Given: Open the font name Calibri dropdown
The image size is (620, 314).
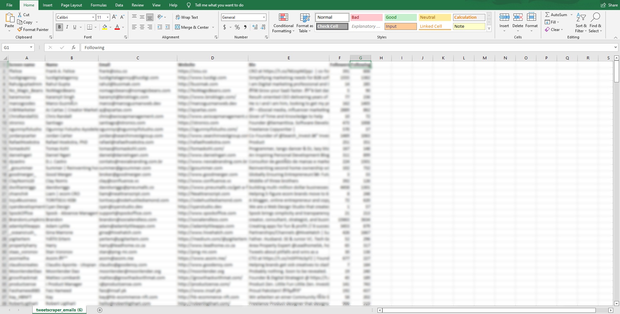Looking at the screenshot, I should click(93, 17).
